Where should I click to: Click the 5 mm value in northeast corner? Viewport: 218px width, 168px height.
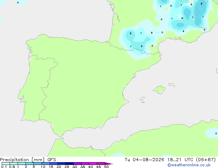tap(201, 4)
